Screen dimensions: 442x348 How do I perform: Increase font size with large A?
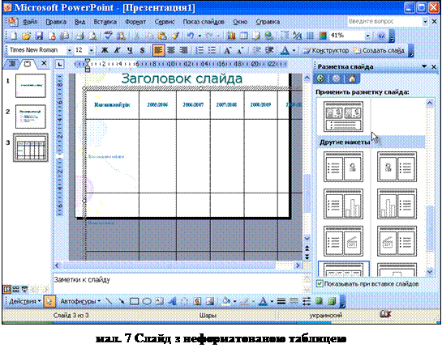click(227, 50)
